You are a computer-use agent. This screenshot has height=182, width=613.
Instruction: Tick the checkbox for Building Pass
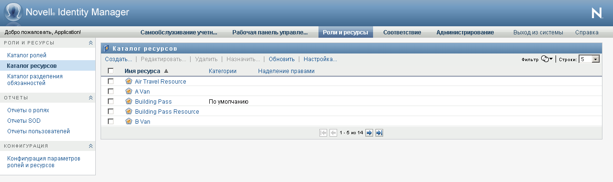tap(111, 101)
